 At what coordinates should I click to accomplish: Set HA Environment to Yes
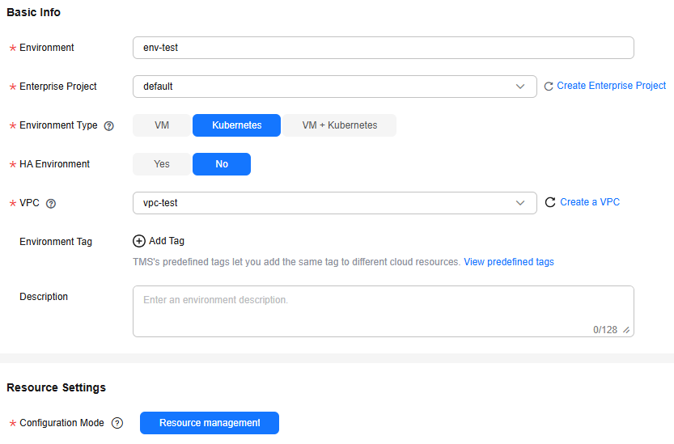pos(162,163)
